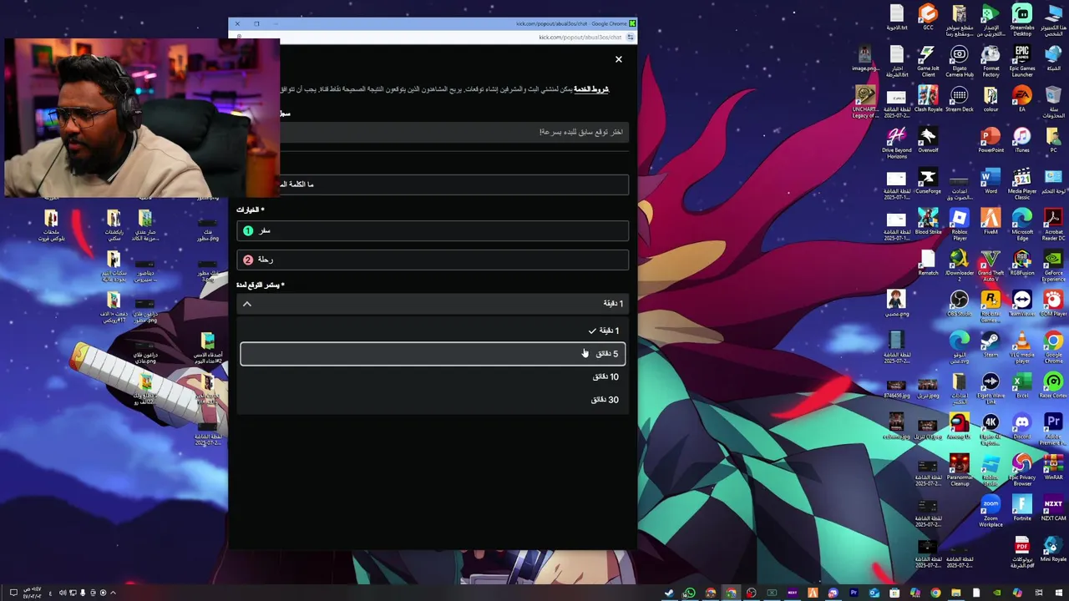Open the GCC desktop shortcut

tap(928, 17)
